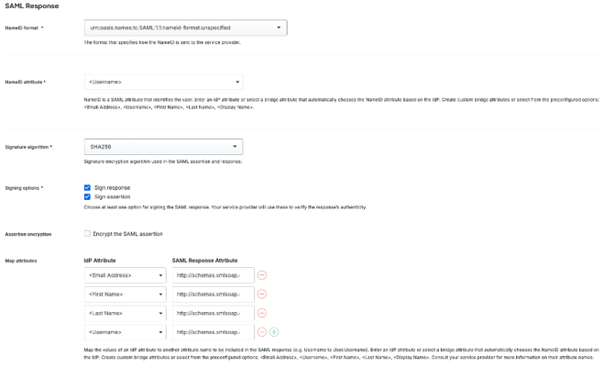
Task: Remove the Last Name attribute mapping
Action: pyautogui.click(x=261, y=312)
